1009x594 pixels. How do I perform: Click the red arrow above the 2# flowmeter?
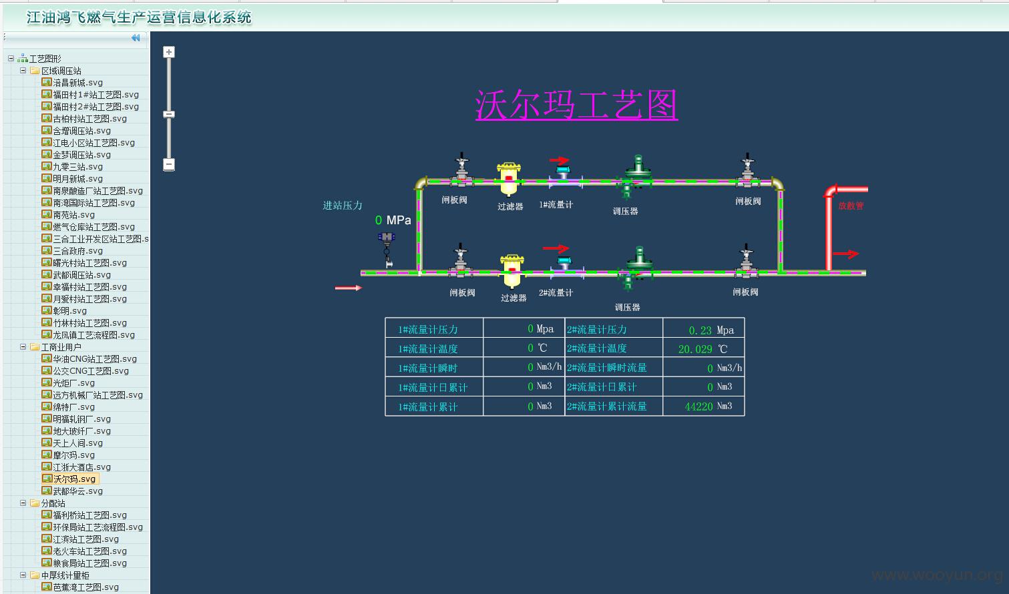556,249
